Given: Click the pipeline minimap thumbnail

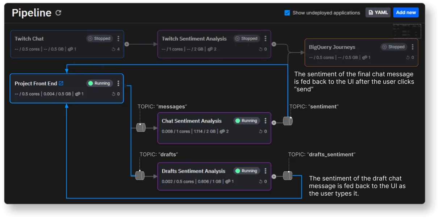Looking at the screenshot, I should 407,31.
